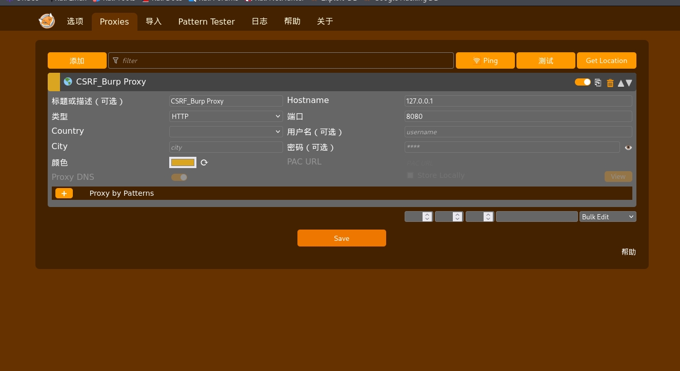This screenshot has height=371, width=680.
Task: Edit the 端口 port field 8080
Action: (x=518, y=116)
